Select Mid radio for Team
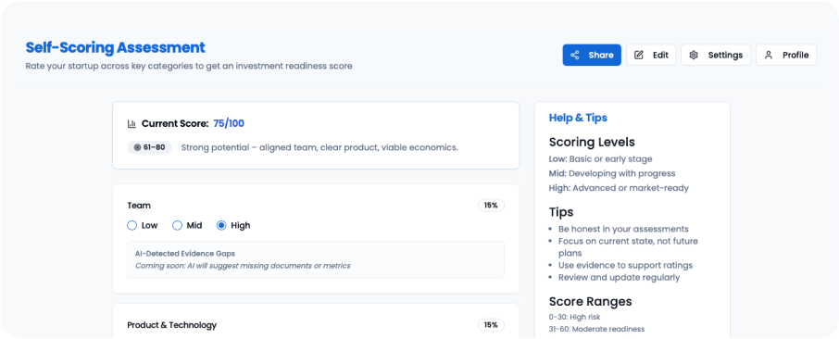Image resolution: width=839 pixels, height=339 pixels. tap(177, 225)
